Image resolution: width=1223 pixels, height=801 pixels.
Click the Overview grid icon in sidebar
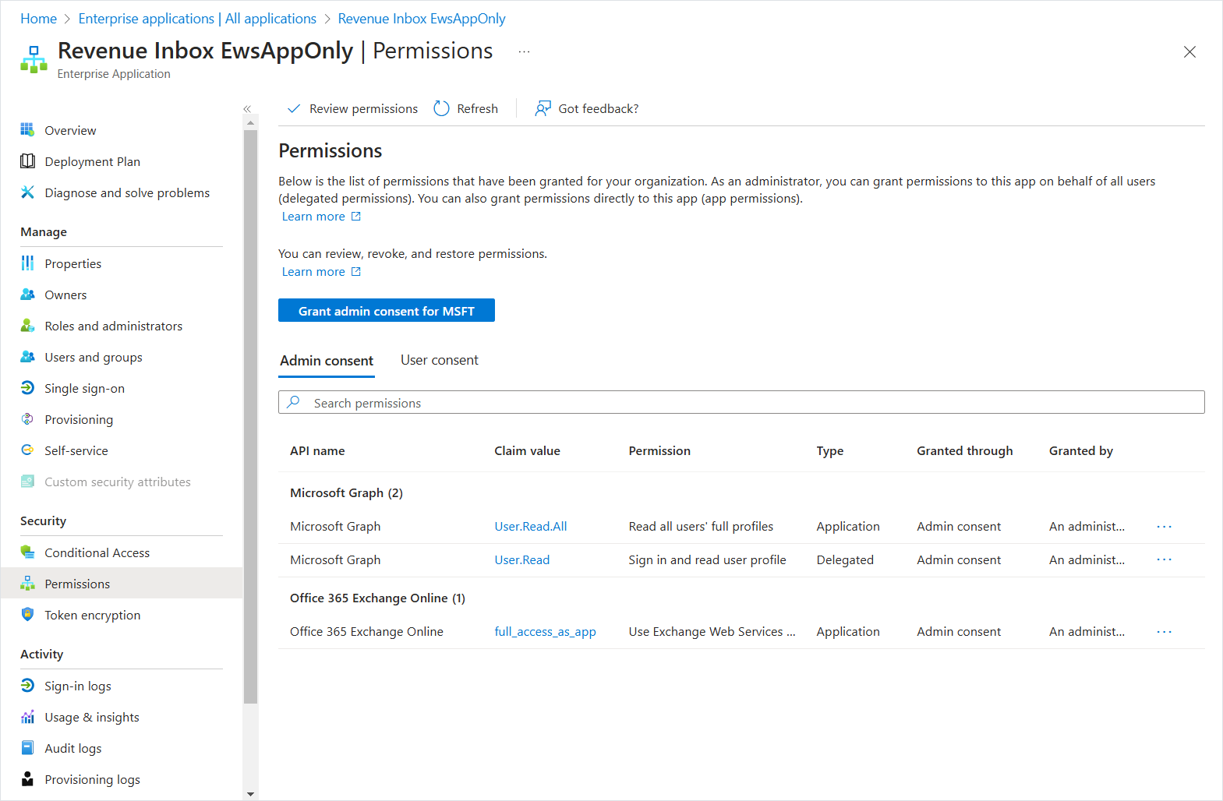(x=27, y=129)
